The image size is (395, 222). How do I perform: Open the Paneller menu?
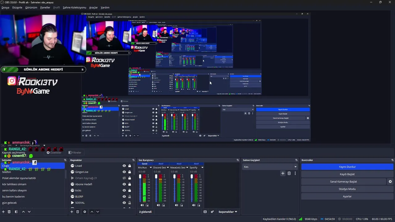pyautogui.click(x=45, y=7)
